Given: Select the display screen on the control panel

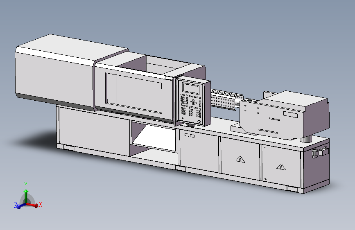Looking at the screenshot, I should click(x=191, y=88).
